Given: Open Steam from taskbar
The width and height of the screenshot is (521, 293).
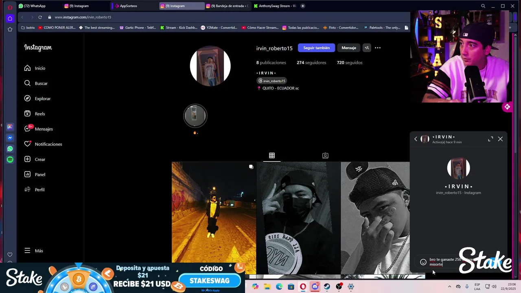Looking at the screenshot, I should (327, 286).
